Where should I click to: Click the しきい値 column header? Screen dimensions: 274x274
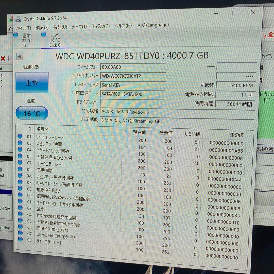coord(193,134)
